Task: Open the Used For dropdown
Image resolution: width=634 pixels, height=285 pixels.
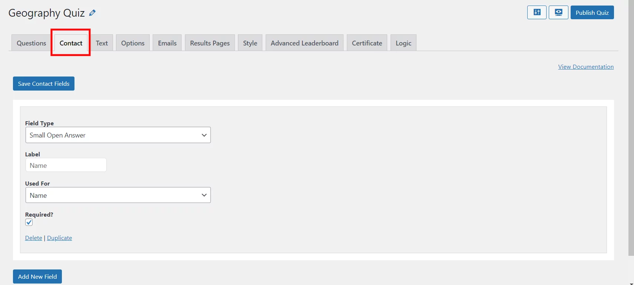Action: (118, 195)
